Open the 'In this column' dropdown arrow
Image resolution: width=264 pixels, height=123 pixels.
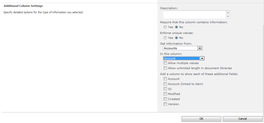coord(202,58)
